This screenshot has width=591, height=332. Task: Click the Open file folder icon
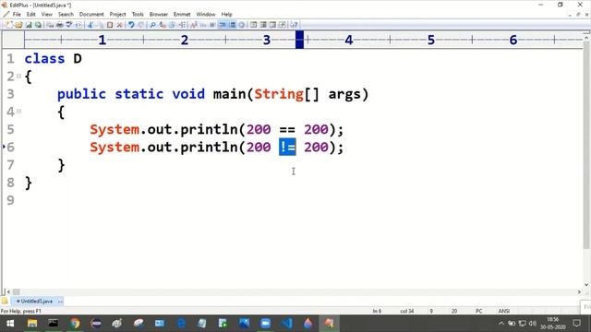pos(18,25)
